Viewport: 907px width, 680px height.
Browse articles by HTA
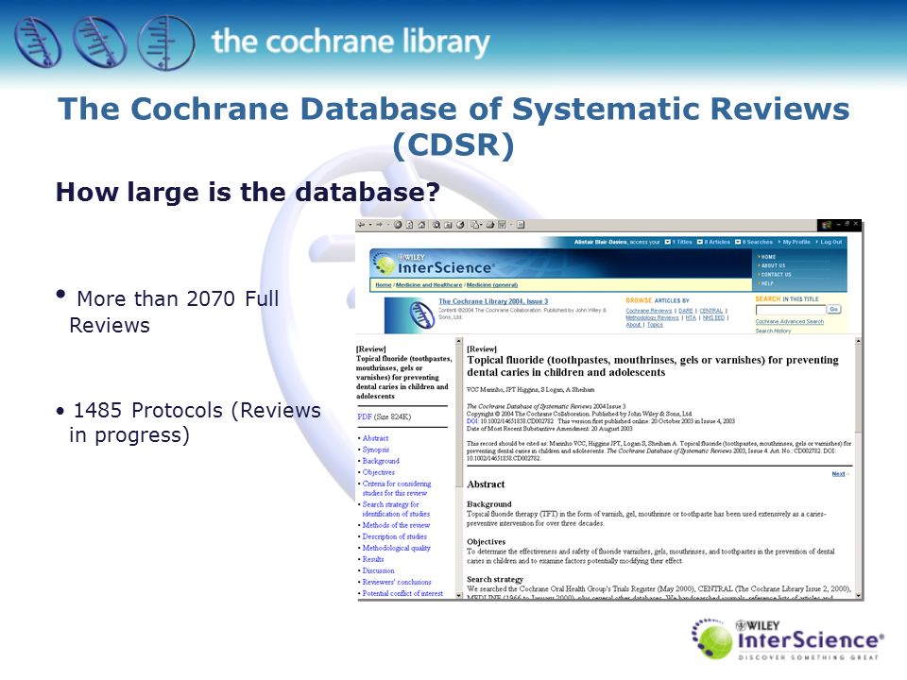691,317
